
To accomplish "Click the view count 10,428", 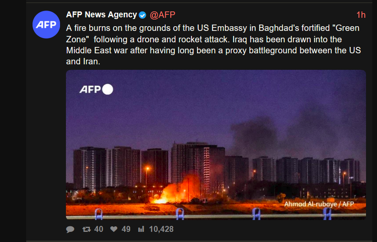I will click(x=161, y=229).
